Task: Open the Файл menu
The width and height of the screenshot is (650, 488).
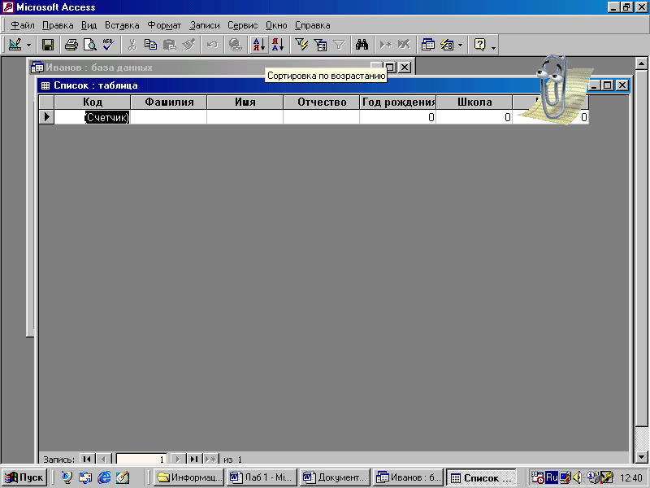Action: [23, 25]
